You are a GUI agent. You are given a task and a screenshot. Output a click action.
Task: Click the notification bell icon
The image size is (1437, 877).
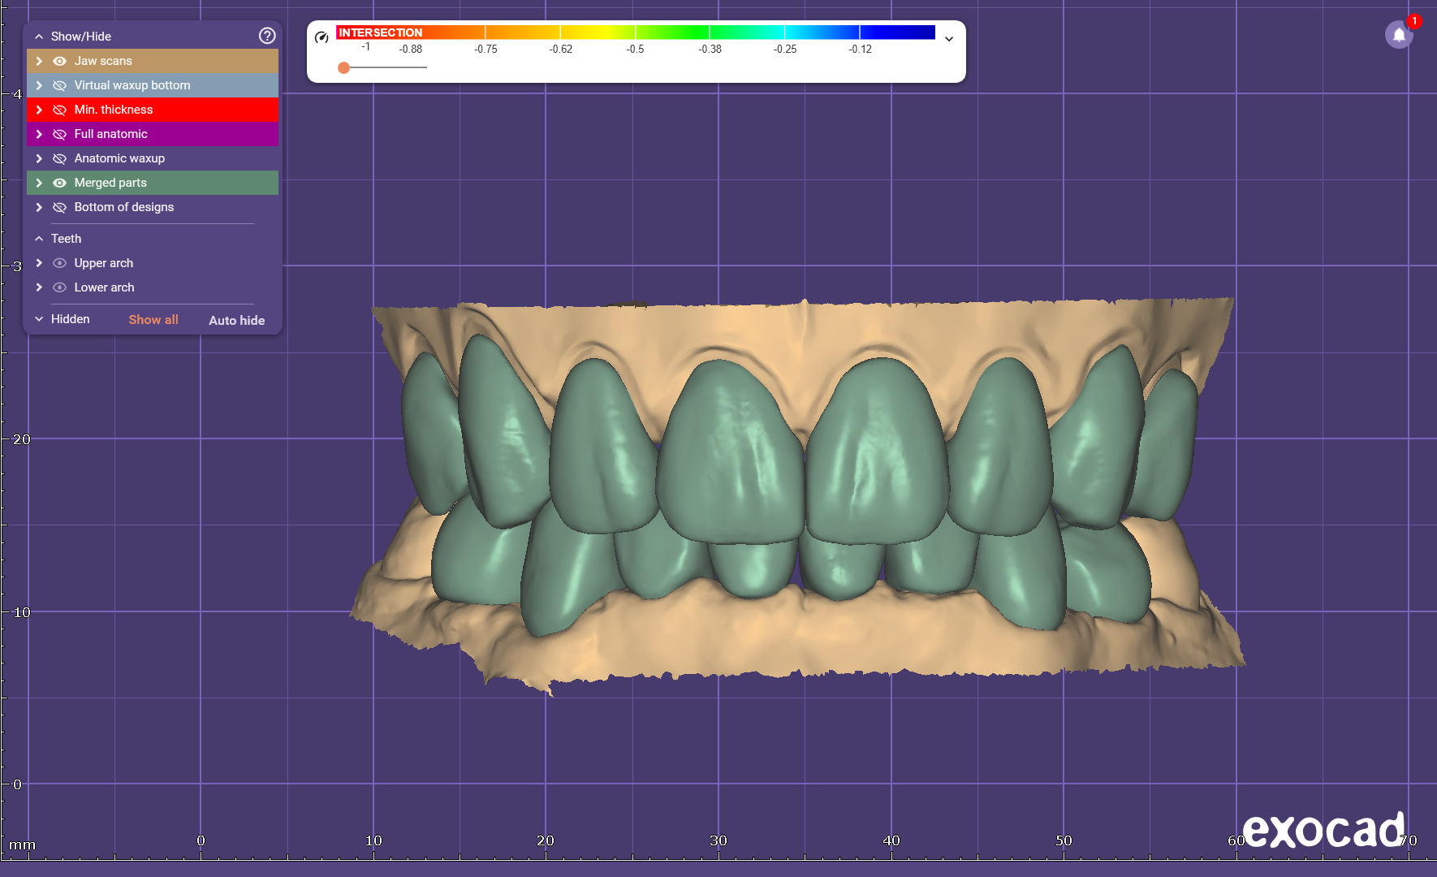(1398, 35)
